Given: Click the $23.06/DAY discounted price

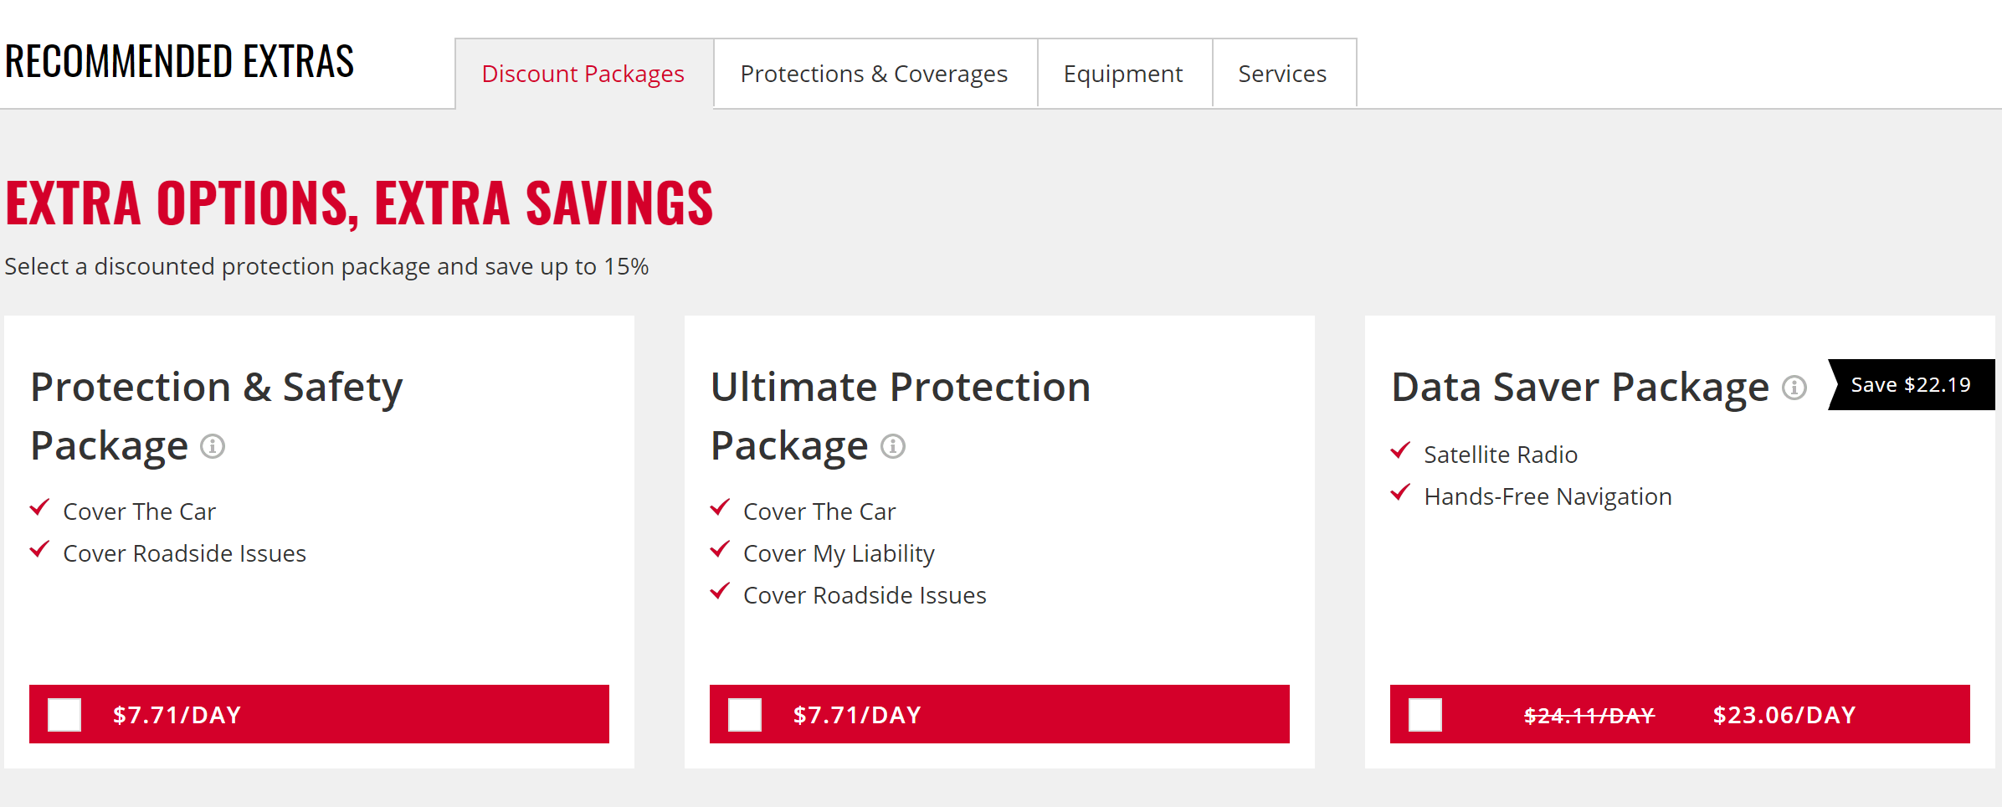Looking at the screenshot, I should tap(1784, 715).
